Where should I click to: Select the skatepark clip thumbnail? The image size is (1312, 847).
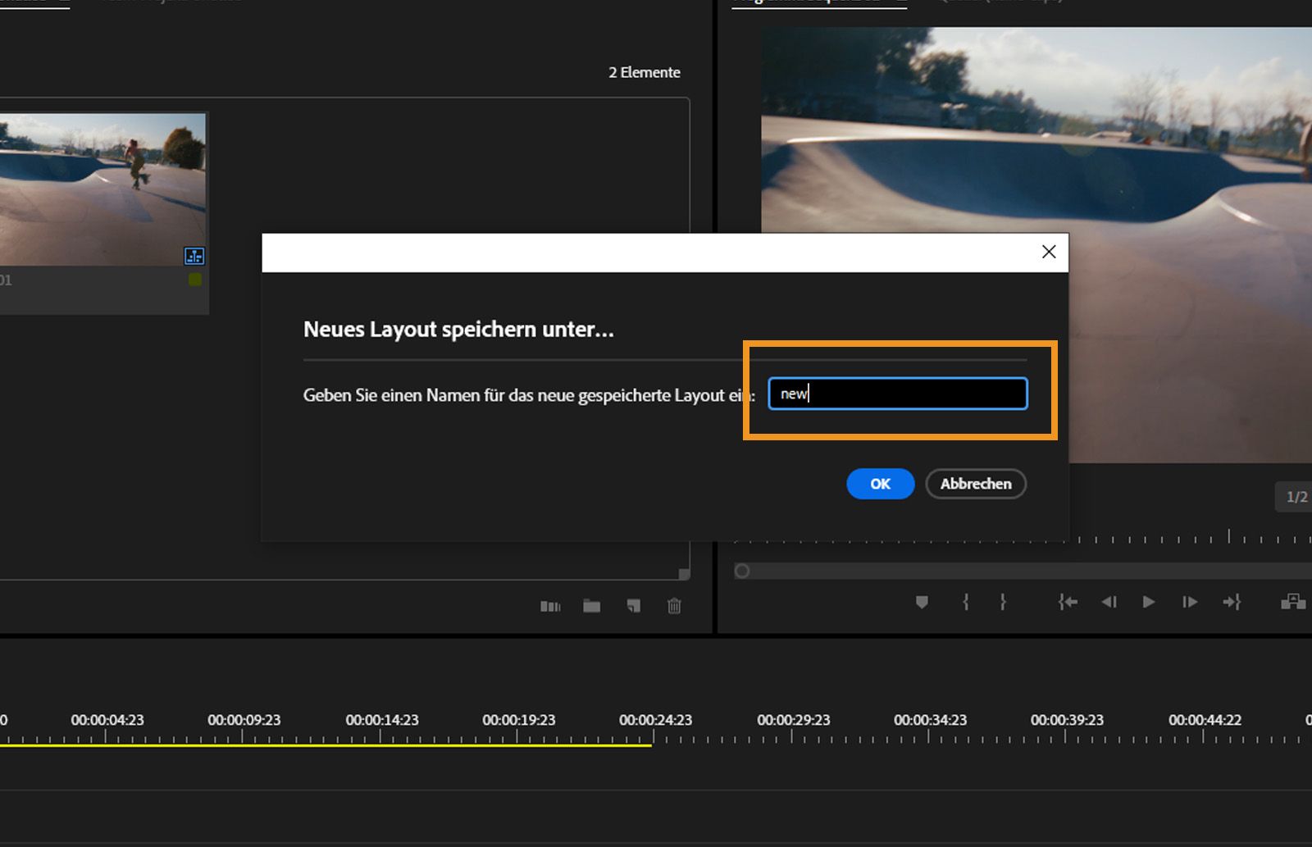[x=102, y=189]
